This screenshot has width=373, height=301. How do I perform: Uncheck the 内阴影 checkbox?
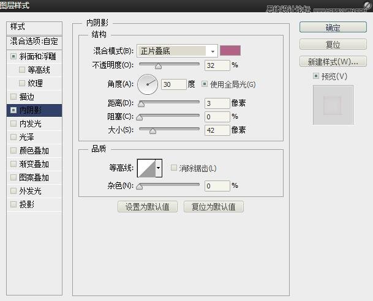(x=13, y=110)
